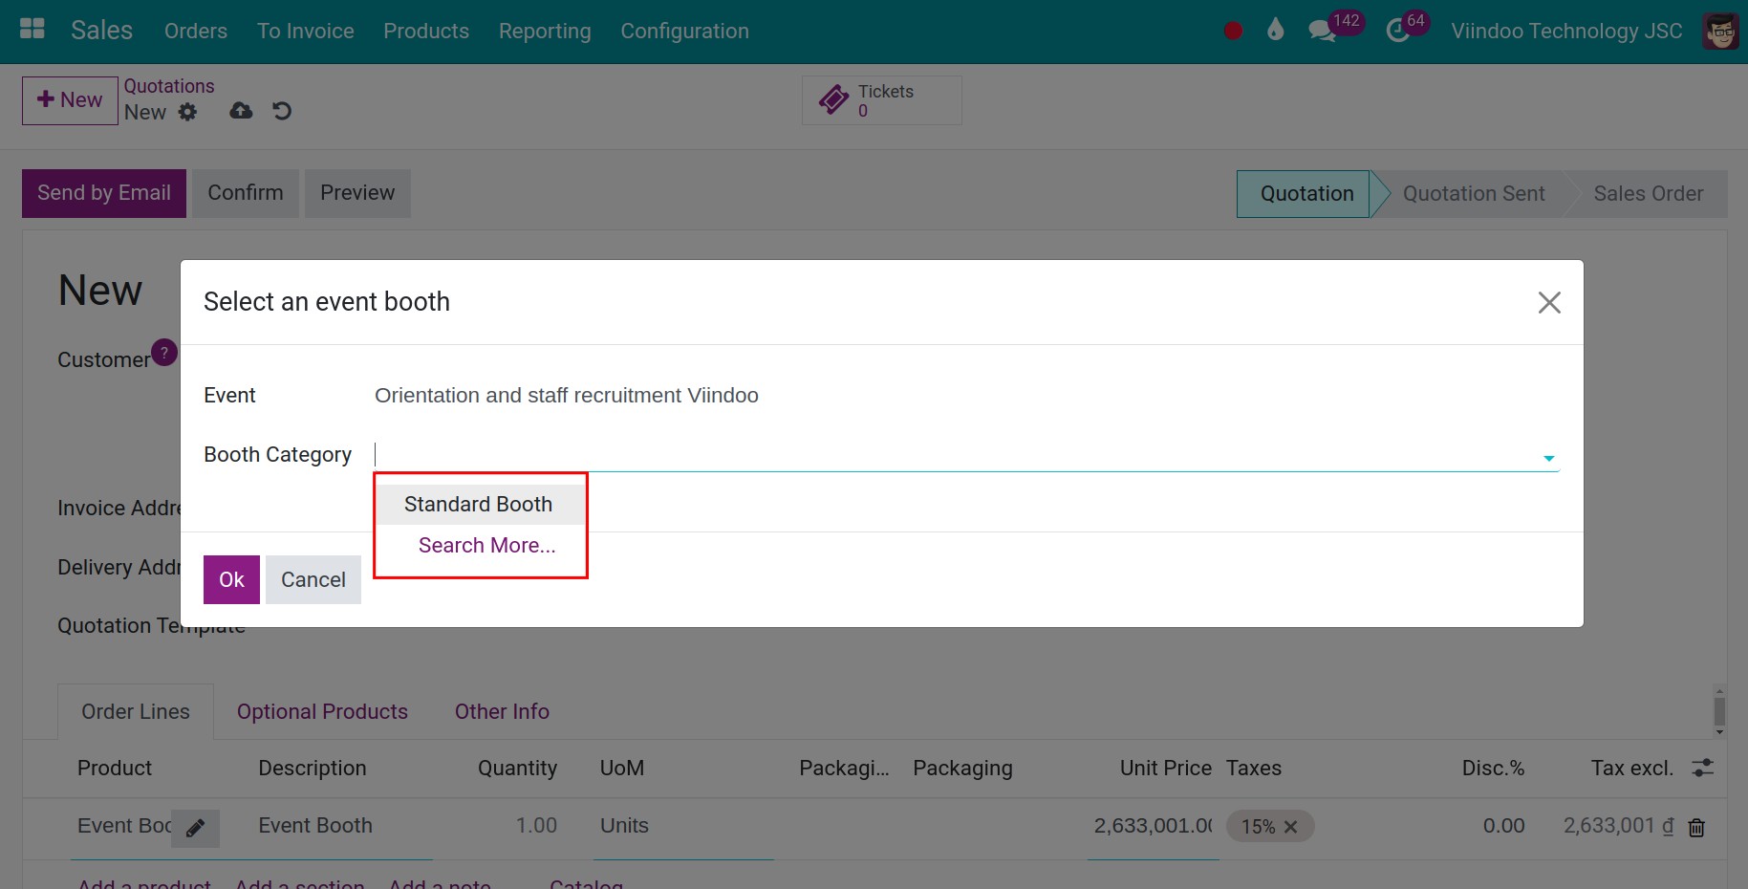
Task: Switch to Optional Products tab
Action: point(322,711)
